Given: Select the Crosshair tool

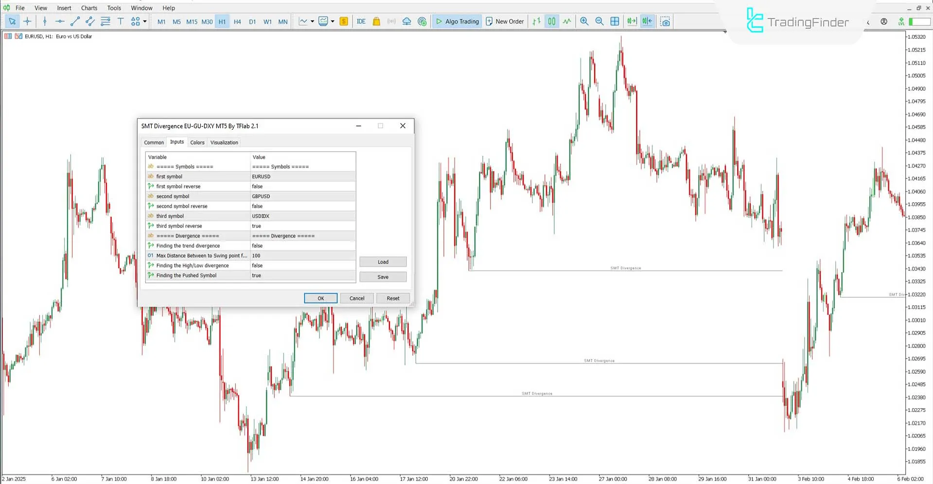Looking at the screenshot, I should pos(27,21).
